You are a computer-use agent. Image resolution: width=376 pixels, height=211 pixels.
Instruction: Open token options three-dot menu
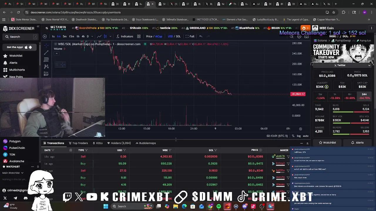point(372,28)
